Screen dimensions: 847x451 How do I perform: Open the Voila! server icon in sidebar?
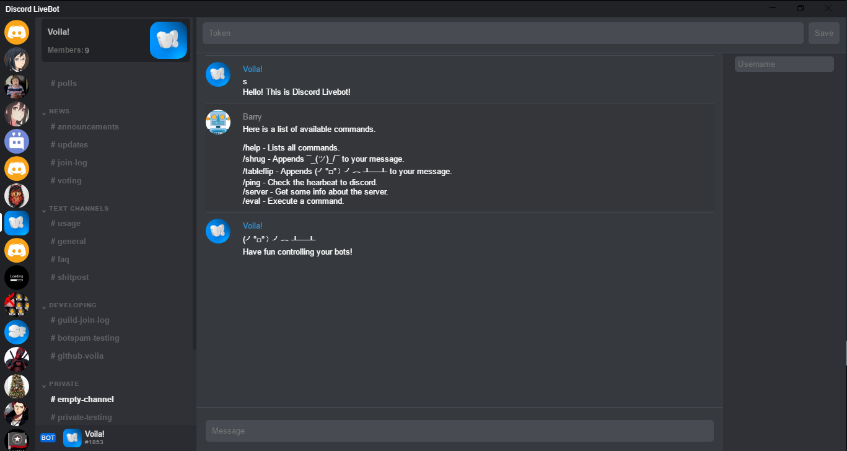pyautogui.click(x=17, y=222)
